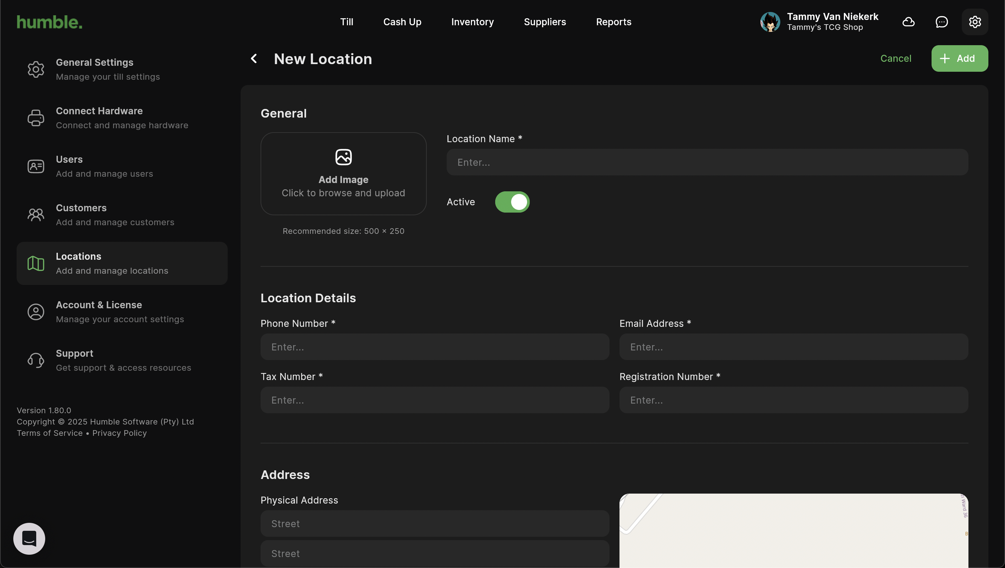1005x568 pixels.
Task: Focus the Email Address input
Action: [x=793, y=347]
